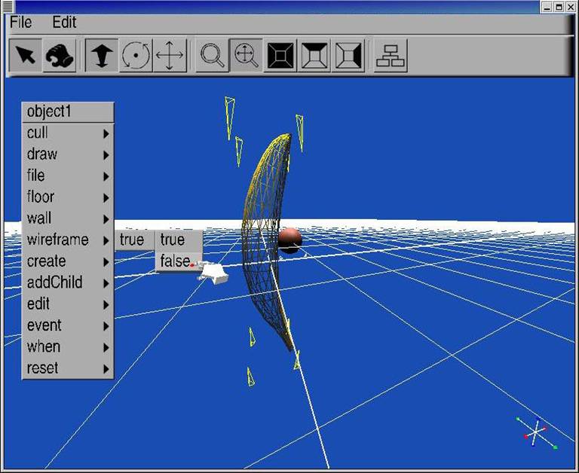Expand the edit submenu in context menu

click(x=68, y=304)
